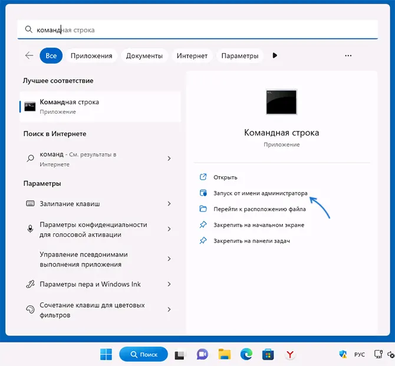Expand the Параметры пера и Windows Ink chevron

[169, 284]
